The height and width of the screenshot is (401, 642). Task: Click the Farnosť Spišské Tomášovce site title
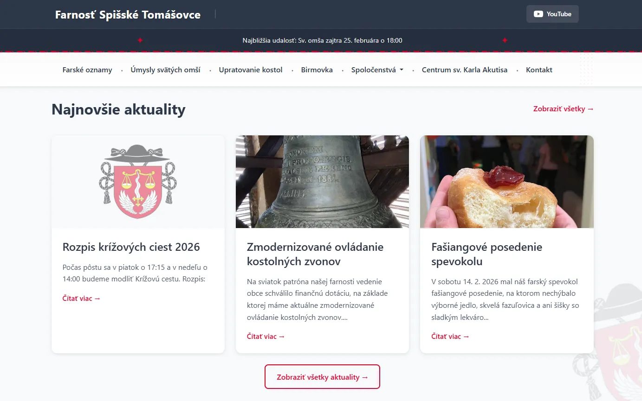128,14
